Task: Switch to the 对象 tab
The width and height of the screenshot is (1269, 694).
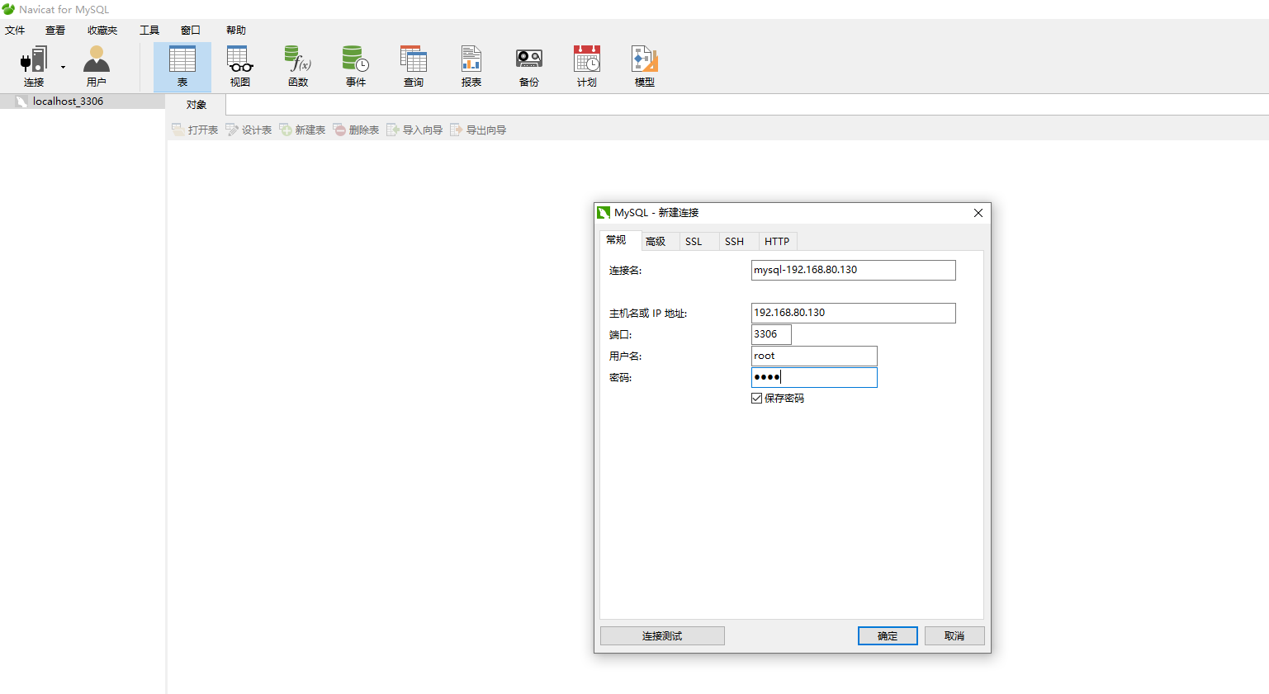Action: click(196, 105)
